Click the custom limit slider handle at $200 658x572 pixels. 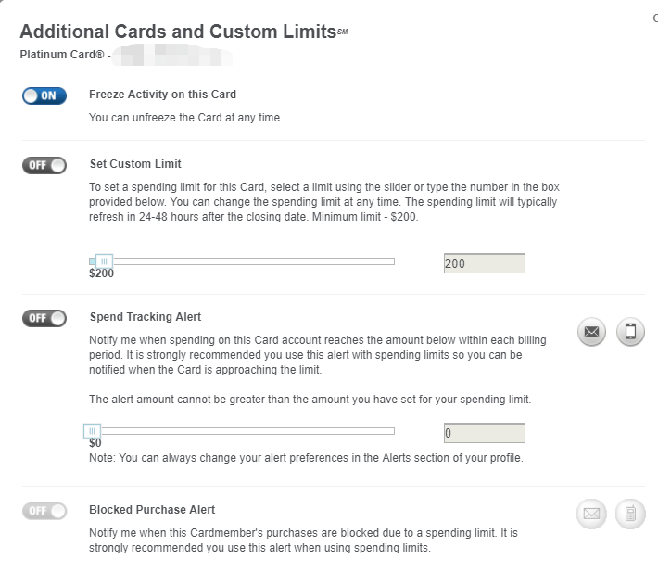(105, 261)
